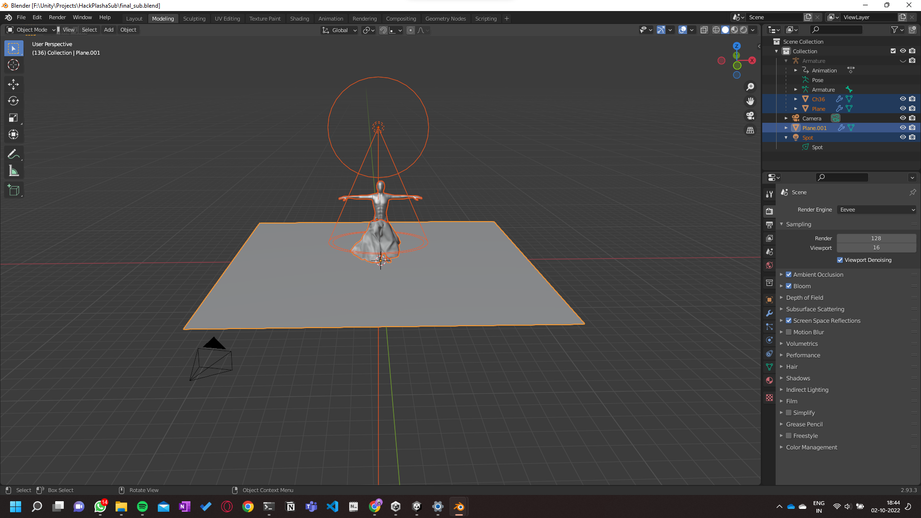Open Spotify from the taskbar
The image size is (921, 518).
click(x=142, y=506)
